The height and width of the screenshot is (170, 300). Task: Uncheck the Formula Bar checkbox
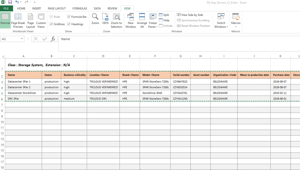(69, 17)
